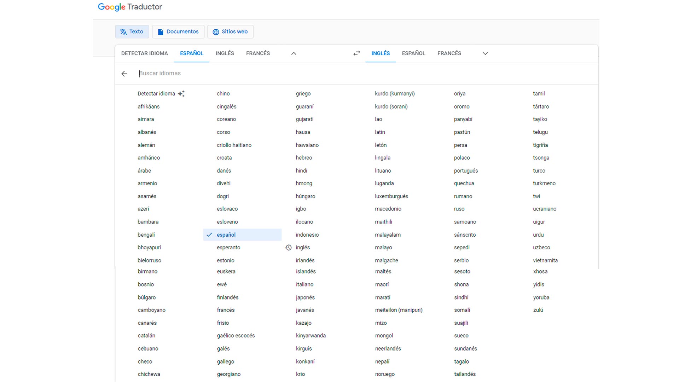The width and height of the screenshot is (679, 382).
Task: Choose italiano from the language list
Action: point(304,284)
